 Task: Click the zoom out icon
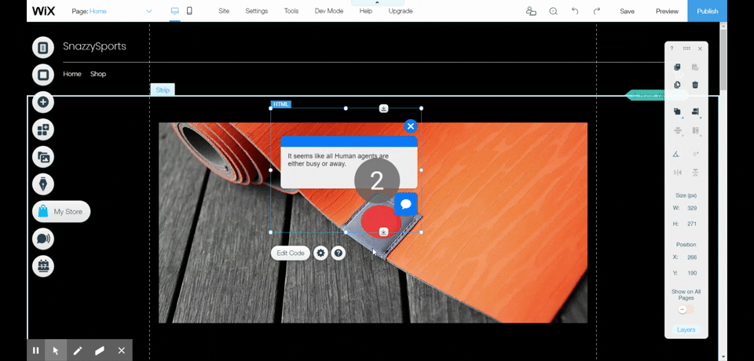[554, 11]
